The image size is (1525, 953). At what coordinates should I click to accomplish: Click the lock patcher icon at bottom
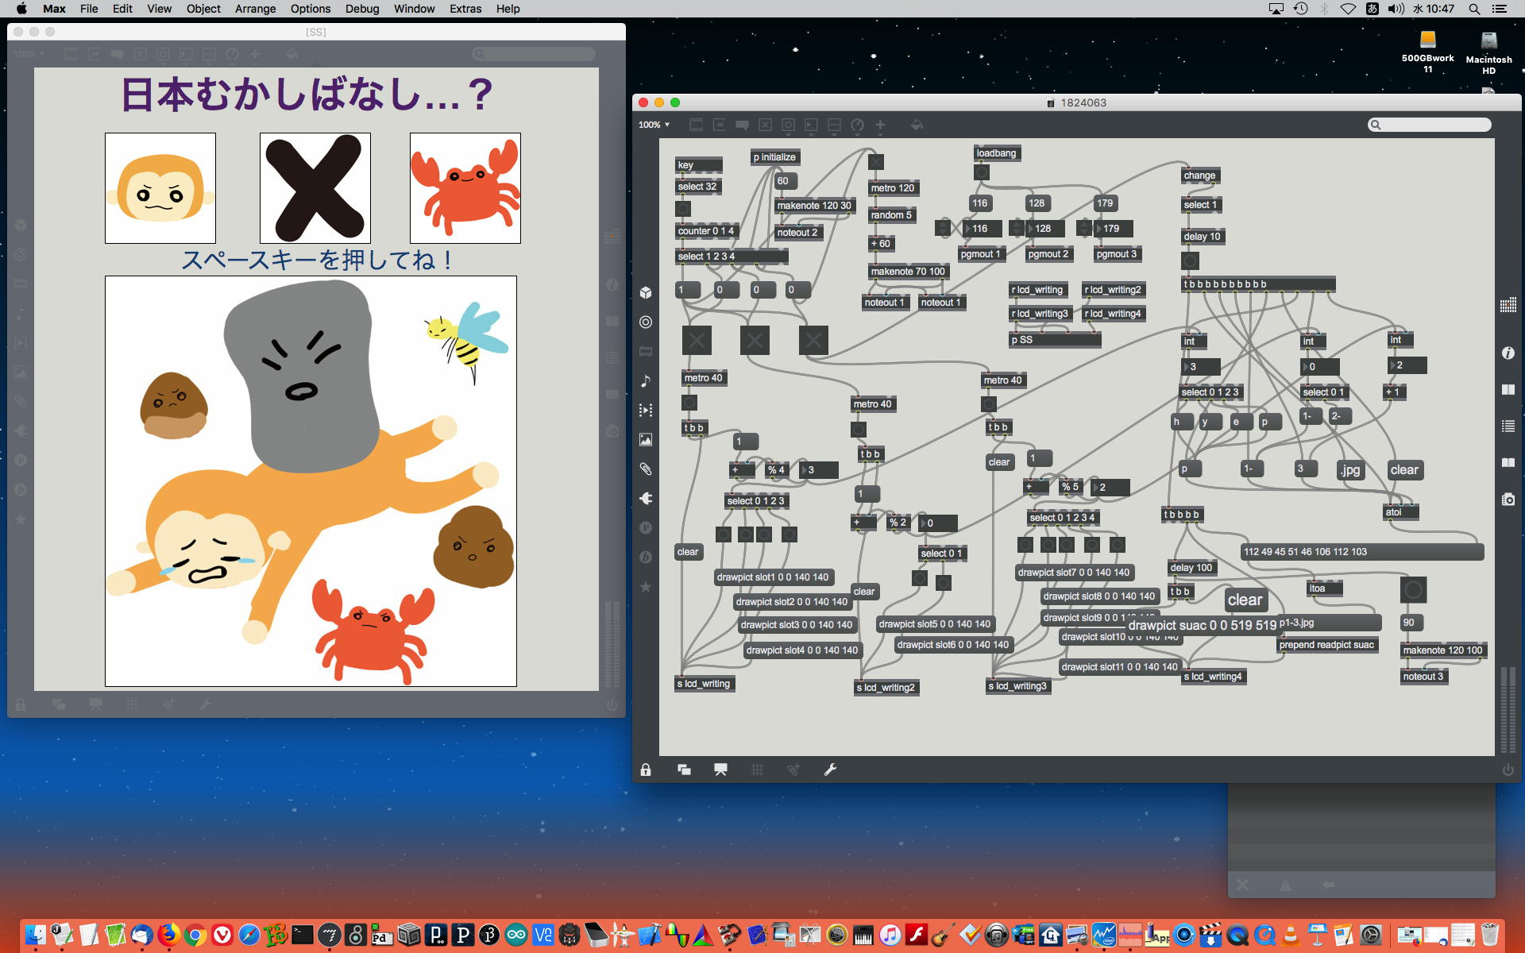[646, 770]
